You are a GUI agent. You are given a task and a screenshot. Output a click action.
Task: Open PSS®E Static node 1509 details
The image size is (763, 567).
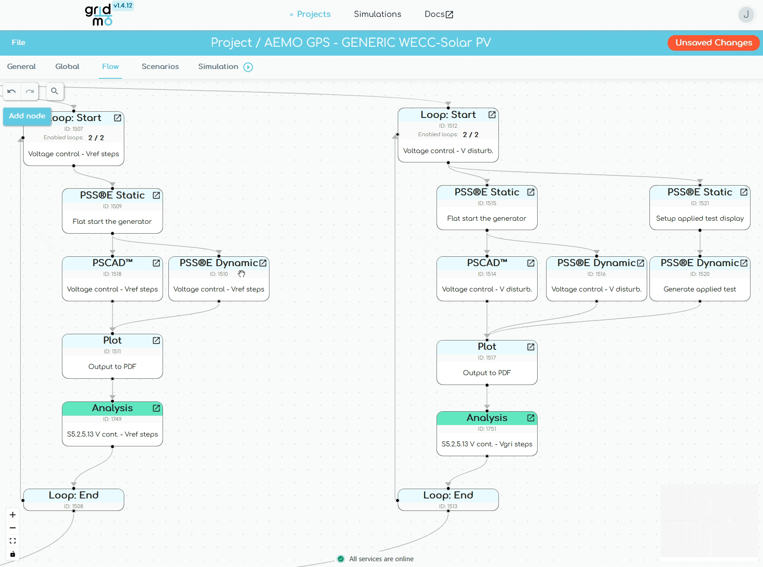pos(156,195)
